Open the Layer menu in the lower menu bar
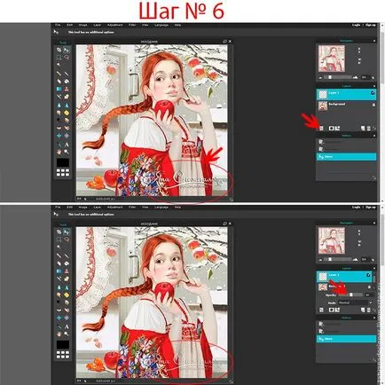Screen dimensions: 385x385 coord(98,208)
